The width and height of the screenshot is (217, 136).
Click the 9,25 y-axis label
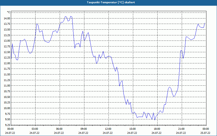8,125
